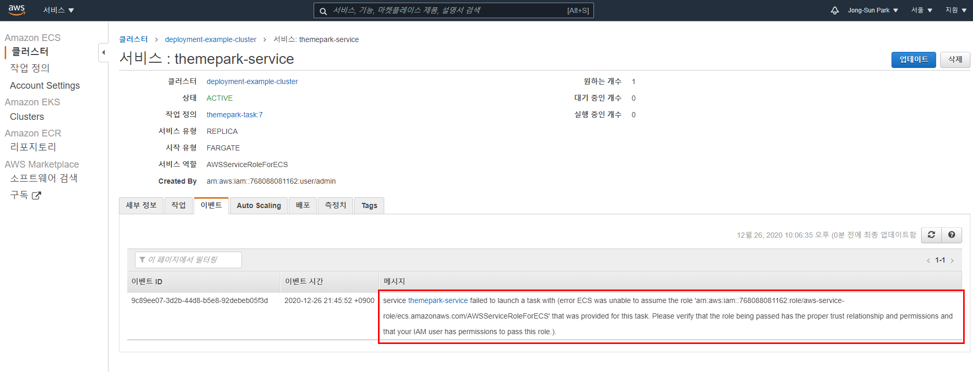
Task: Click the REPLICA service type value
Action: coord(222,131)
